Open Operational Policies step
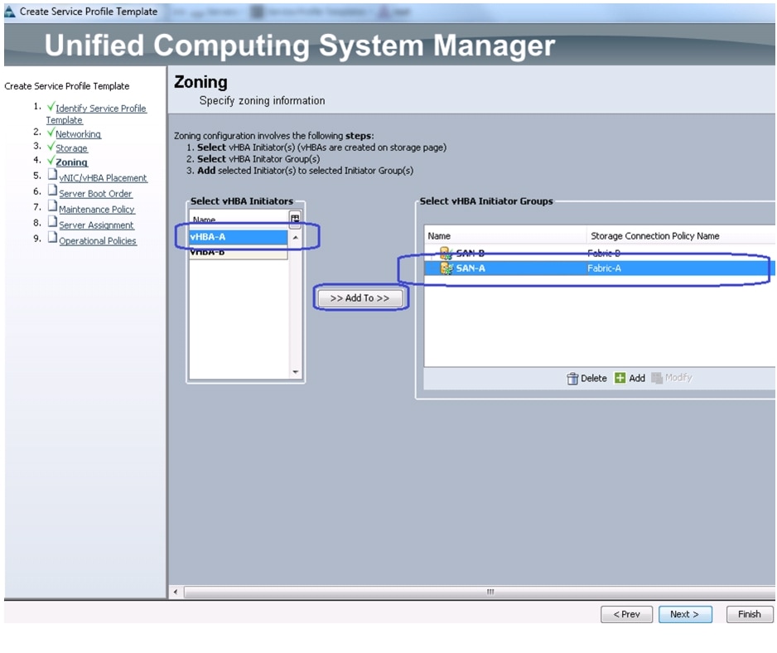The image size is (777, 653). point(98,240)
